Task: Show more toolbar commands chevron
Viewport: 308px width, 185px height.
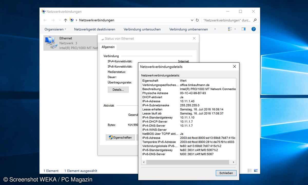Action: tap(215, 29)
